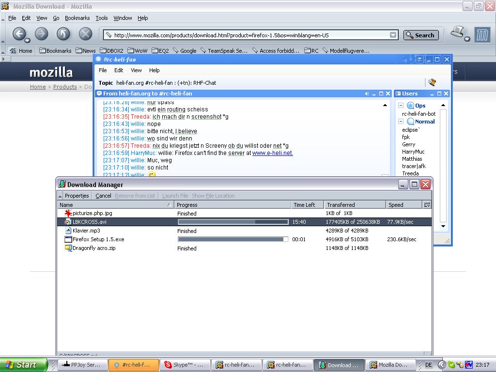Select Firefox Setup 1.5.exe file icon
496x372 pixels.
[68, 239]
